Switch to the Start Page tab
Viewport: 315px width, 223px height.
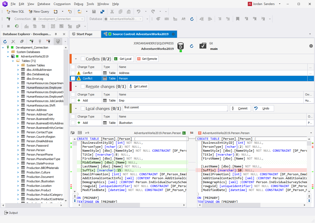point(85,34)
